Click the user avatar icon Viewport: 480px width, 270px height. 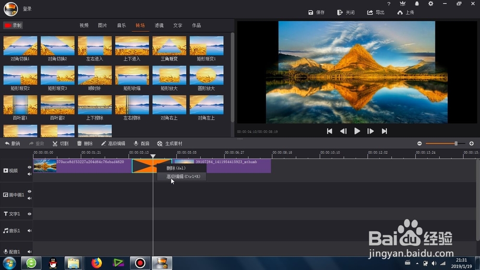pyautogui.click(x=11, y=9)
